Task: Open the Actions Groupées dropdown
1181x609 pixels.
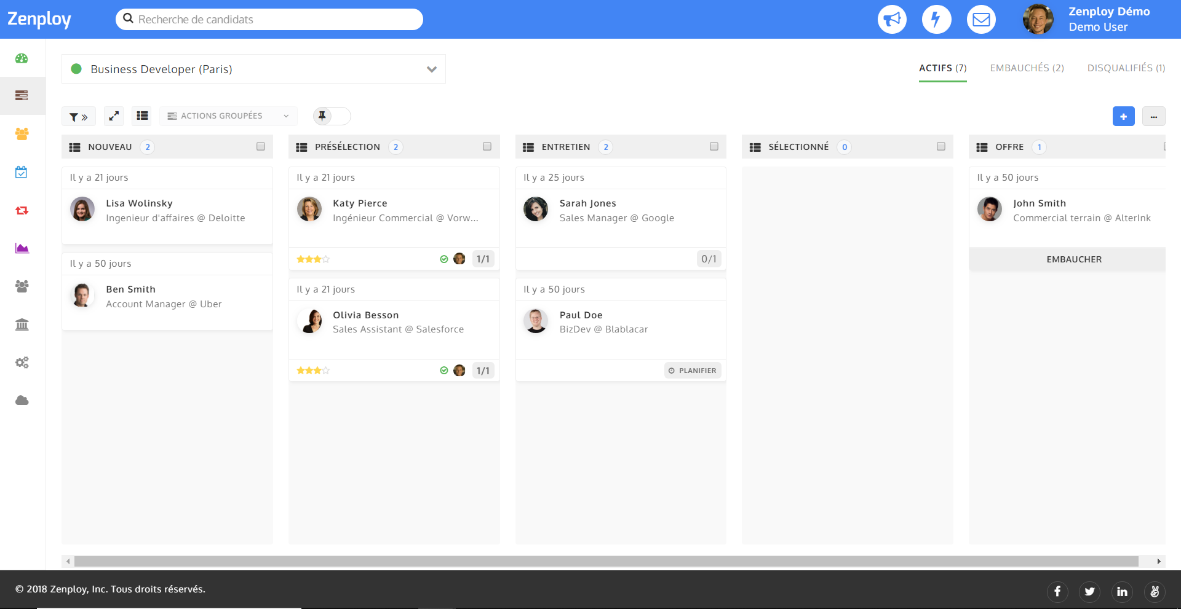Action: pyautogui.click(x=228, y=116)
